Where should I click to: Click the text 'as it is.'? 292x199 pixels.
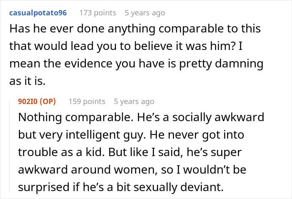(x=28, y=82)
